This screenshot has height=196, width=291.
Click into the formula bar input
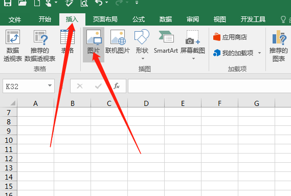[209, 86]
